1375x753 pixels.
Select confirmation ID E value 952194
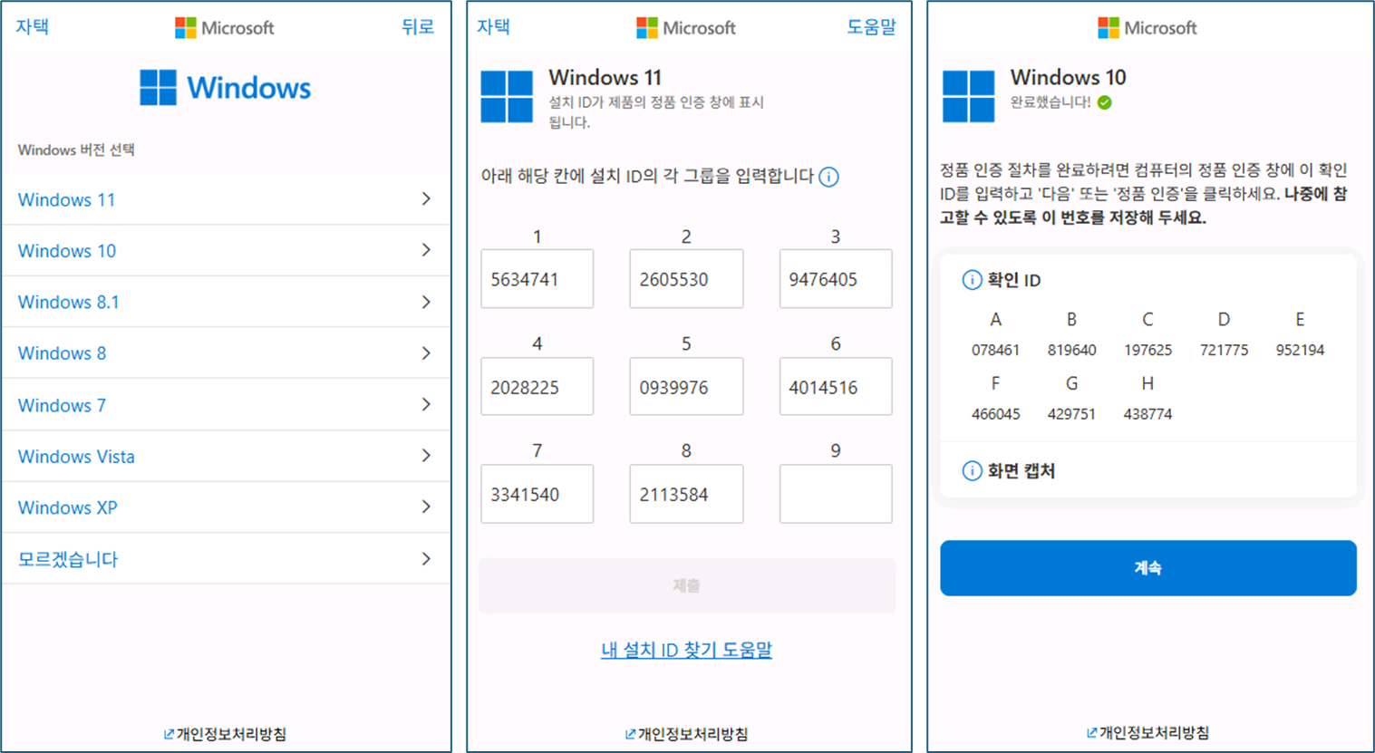click(x=1300, y=350)
